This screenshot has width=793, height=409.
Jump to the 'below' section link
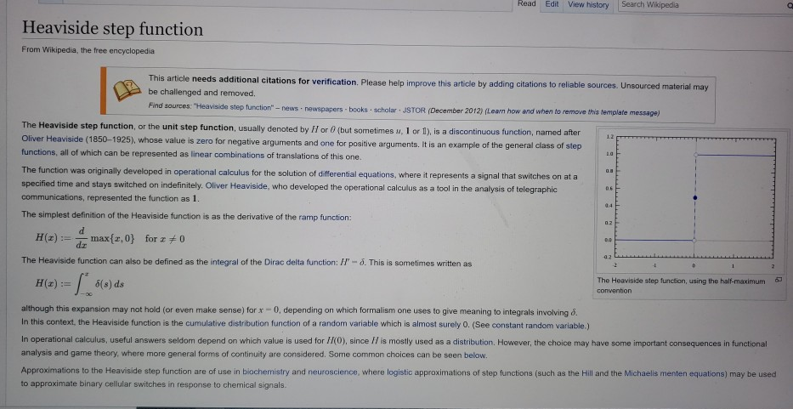(x=475, y=355)
